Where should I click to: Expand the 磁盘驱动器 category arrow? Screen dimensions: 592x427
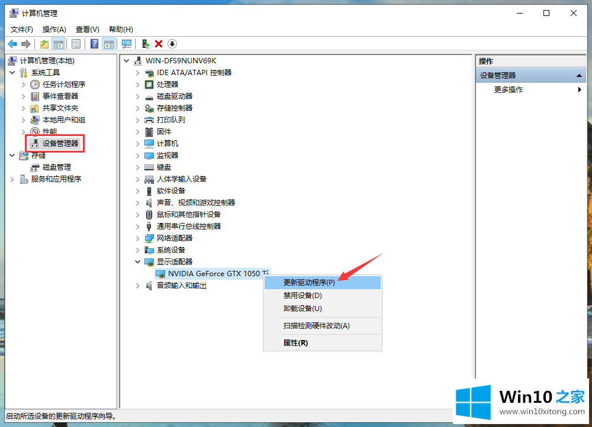138,96
